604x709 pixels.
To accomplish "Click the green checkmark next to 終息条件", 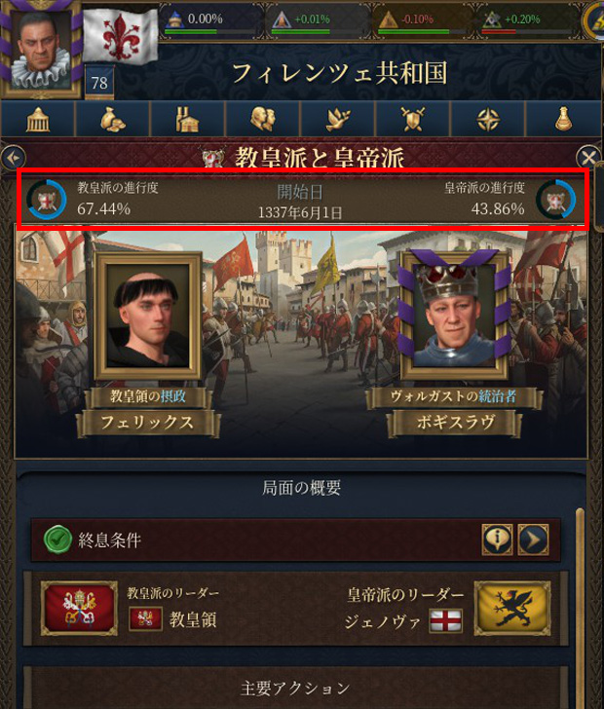I will (57, 539).
